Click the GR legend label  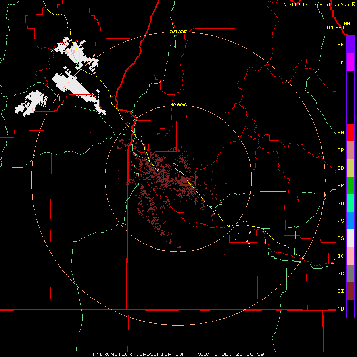340,150
